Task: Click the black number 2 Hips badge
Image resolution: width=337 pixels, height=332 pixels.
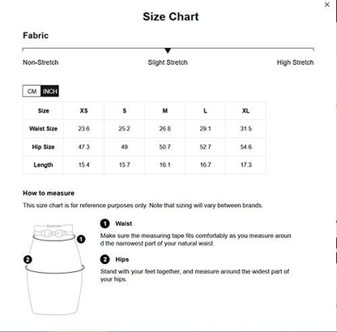Action: pyautogui.click(x=105, y=259)
